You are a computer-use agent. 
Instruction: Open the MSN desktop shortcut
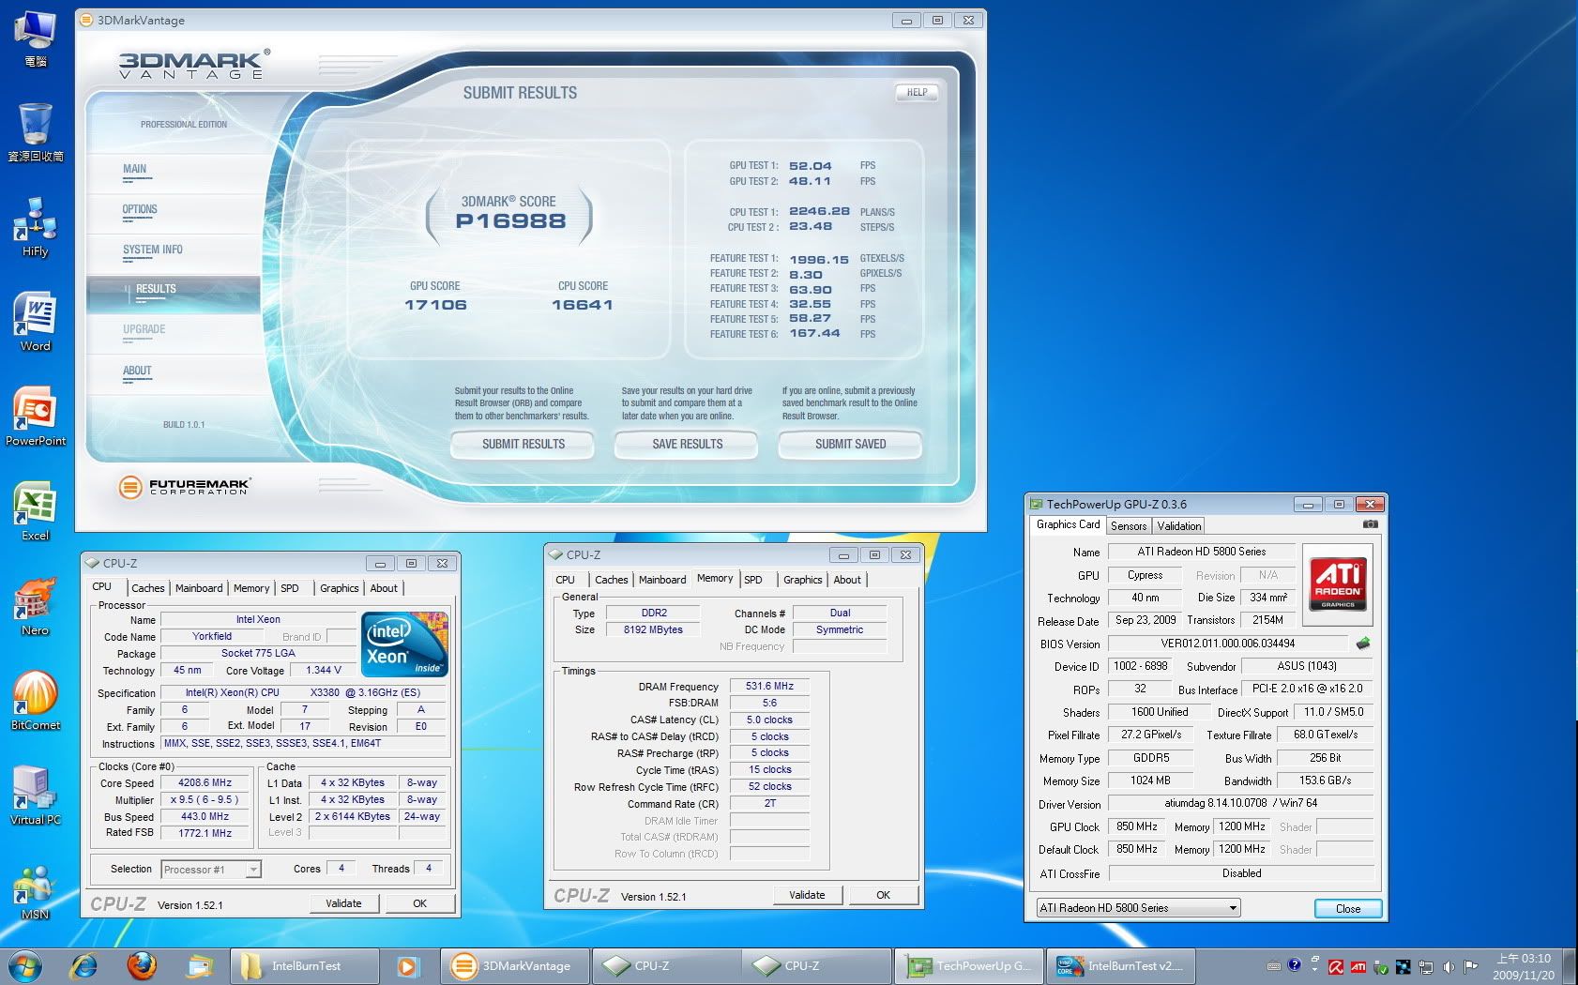pyautogui.click(x=36, y=890)
